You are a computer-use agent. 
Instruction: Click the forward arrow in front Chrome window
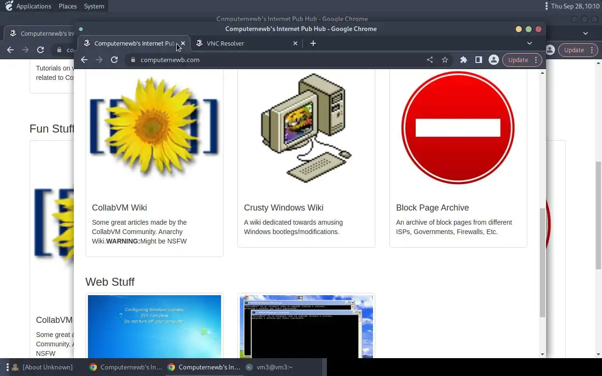[x=99, y=60]
